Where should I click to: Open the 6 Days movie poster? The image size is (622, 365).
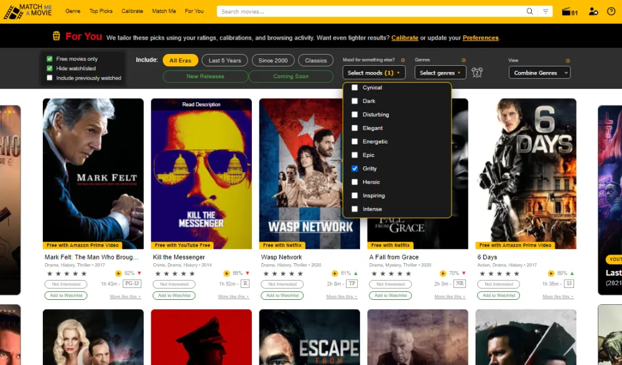(x=526, y=174)
